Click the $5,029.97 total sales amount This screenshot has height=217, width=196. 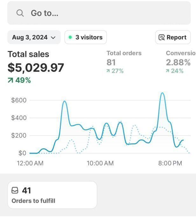click(x=36, y=68)
